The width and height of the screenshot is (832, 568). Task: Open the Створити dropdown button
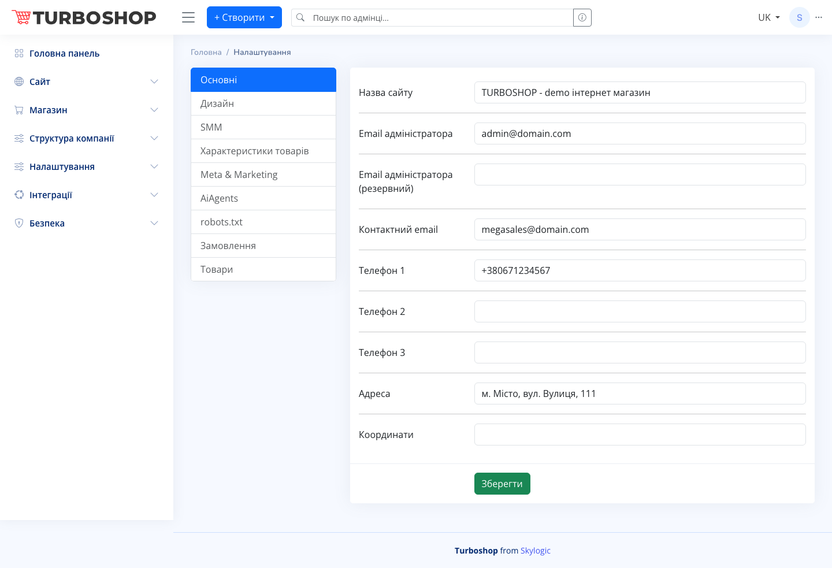coord(244,17)
